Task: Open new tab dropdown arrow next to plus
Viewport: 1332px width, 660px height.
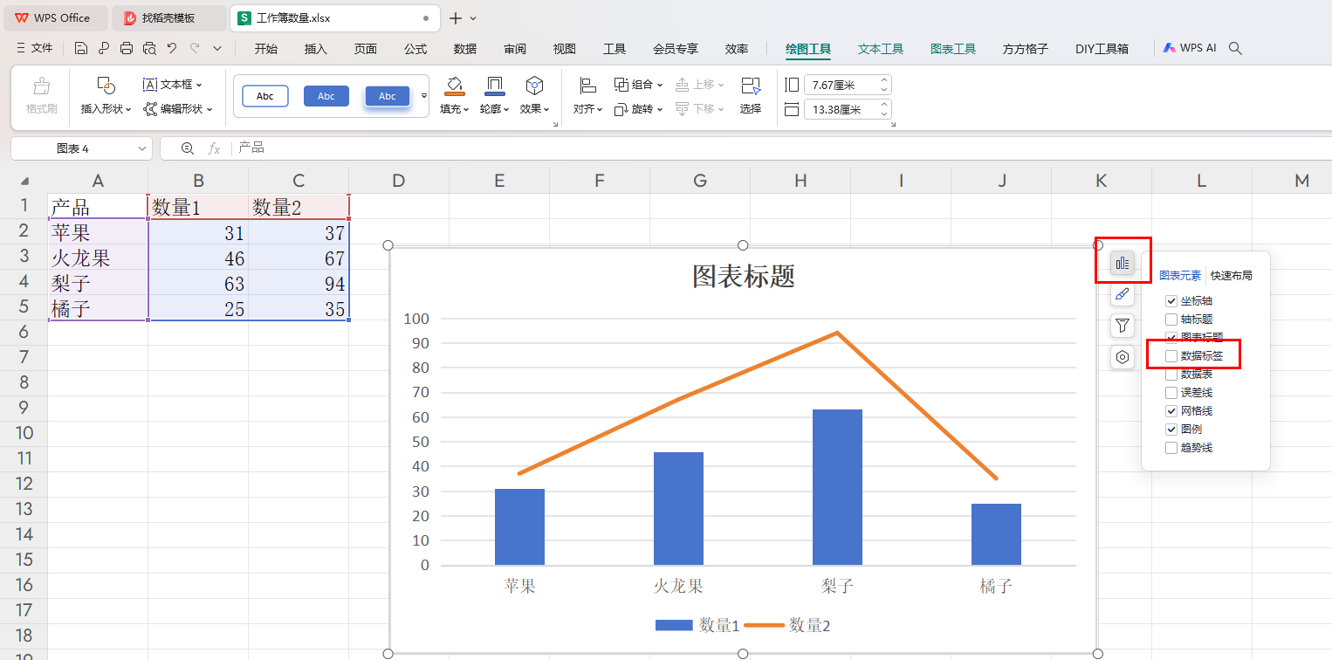Action: 473,18
